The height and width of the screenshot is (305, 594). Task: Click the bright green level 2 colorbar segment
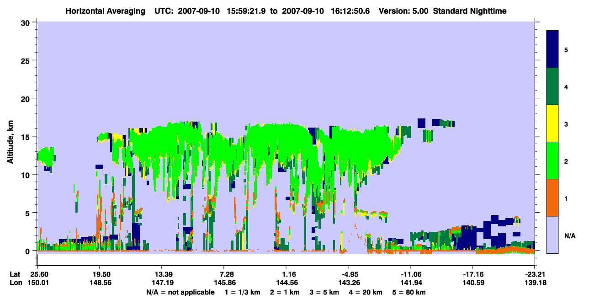(x=552, y=161)
